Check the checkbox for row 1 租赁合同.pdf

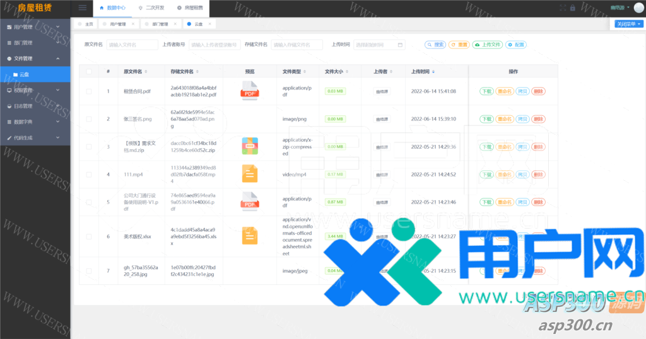click(x=89, y=91)
